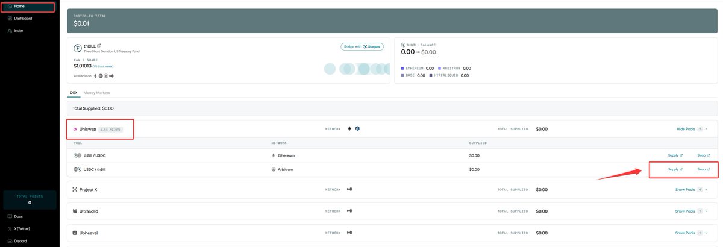Image resolution: width=723 pixels, height=247 pixels.
Task: Click the 'Total Supplied: $0.00' summary text
Action: pos(93,108)
